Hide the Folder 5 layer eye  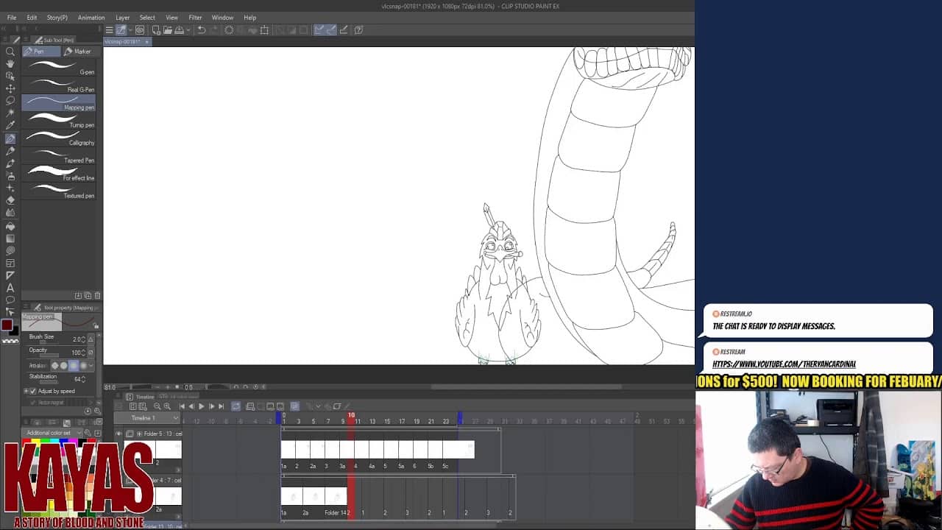tap(118, 434)
